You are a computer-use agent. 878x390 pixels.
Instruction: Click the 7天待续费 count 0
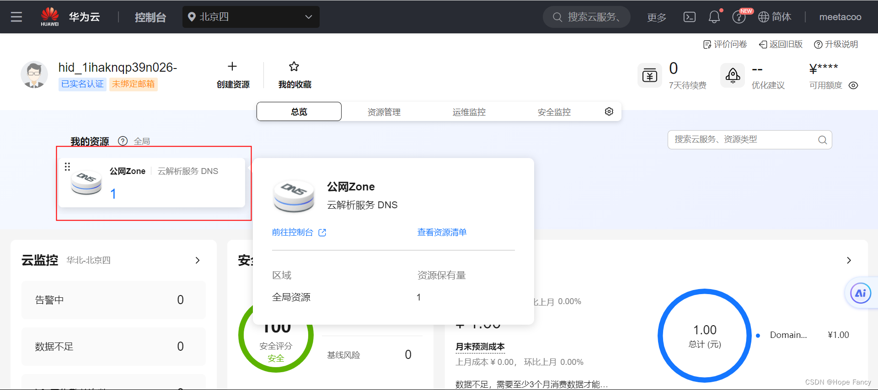coord(674,69)
